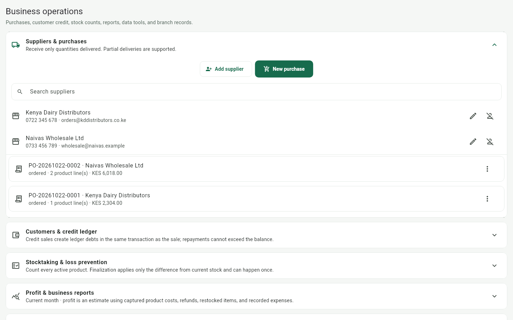513x320 pixels.
Task: Click the Business operations page title
Action: (44, 11)
